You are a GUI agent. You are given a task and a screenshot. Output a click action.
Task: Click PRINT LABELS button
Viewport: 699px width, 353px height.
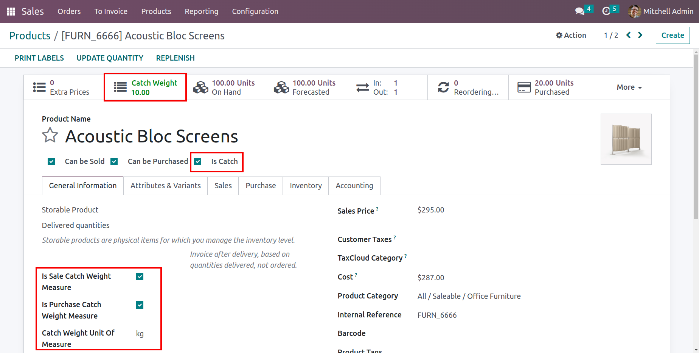(x=39, y=58)
